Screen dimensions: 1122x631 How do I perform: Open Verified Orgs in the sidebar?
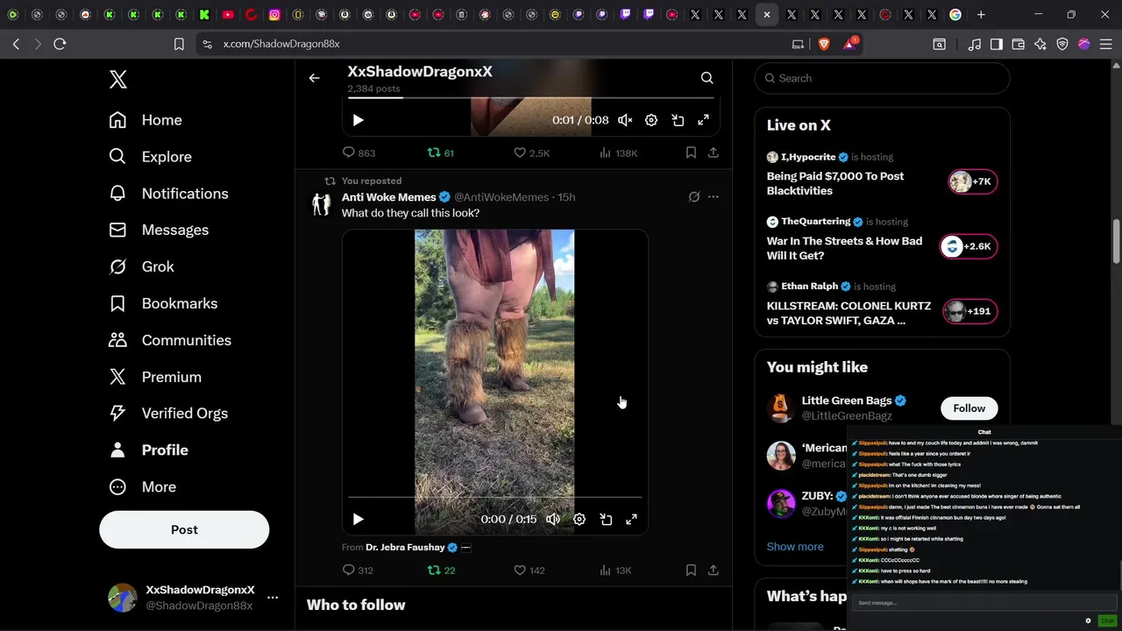[168, 413]
